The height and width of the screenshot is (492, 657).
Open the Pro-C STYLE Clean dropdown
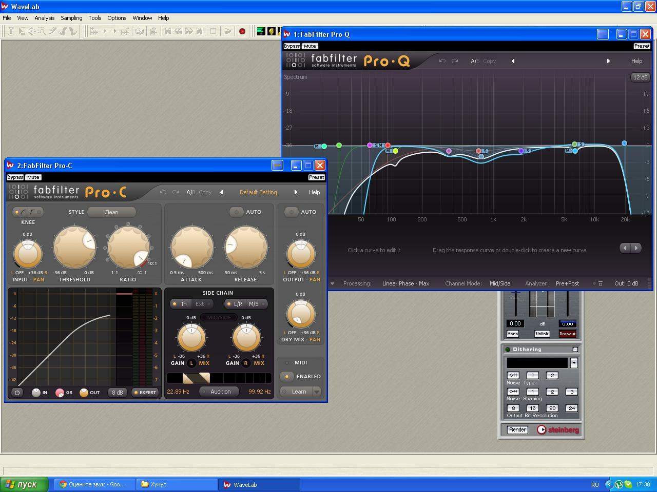click(111, 212)
